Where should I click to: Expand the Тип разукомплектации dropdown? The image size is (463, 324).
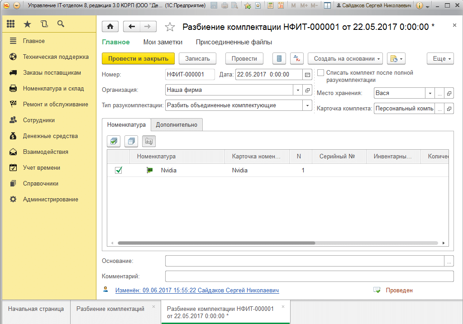coord(307,105)
